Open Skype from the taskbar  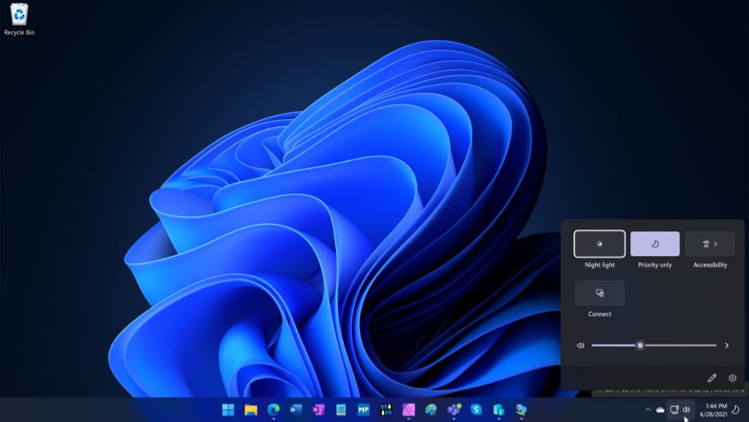476,409
